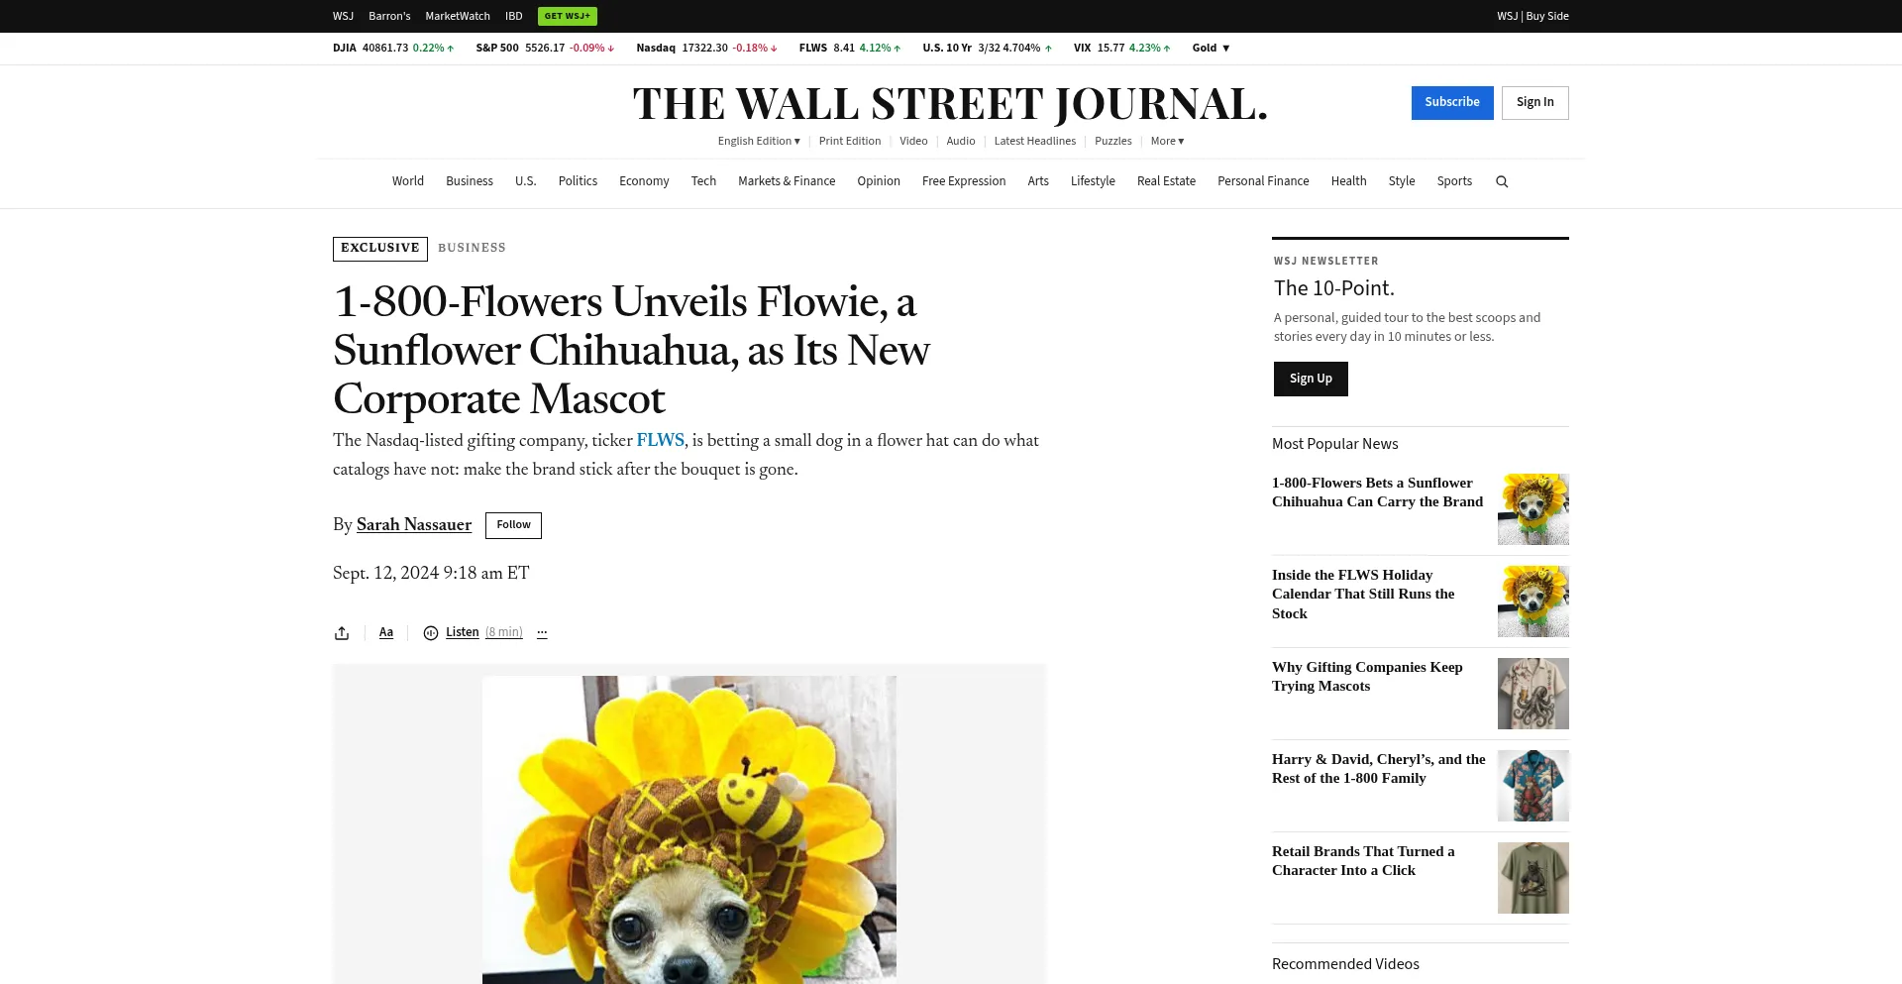Go to the Business section

[470, 181]
